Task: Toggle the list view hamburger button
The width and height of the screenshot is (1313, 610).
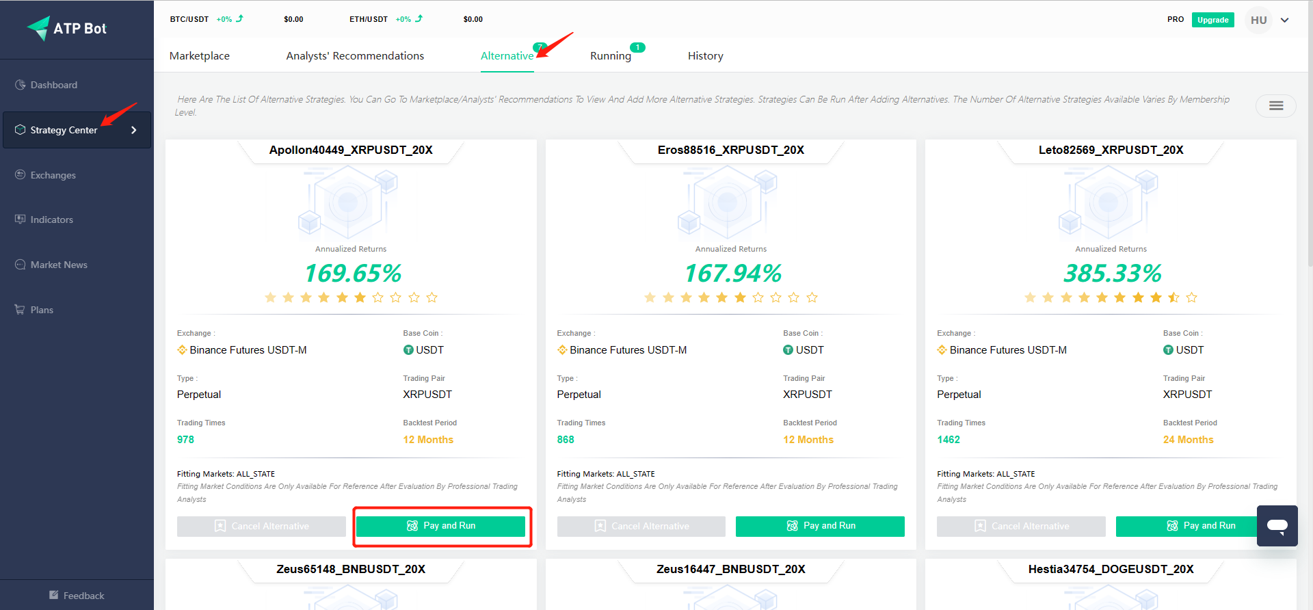Action: coord(1276,105)
